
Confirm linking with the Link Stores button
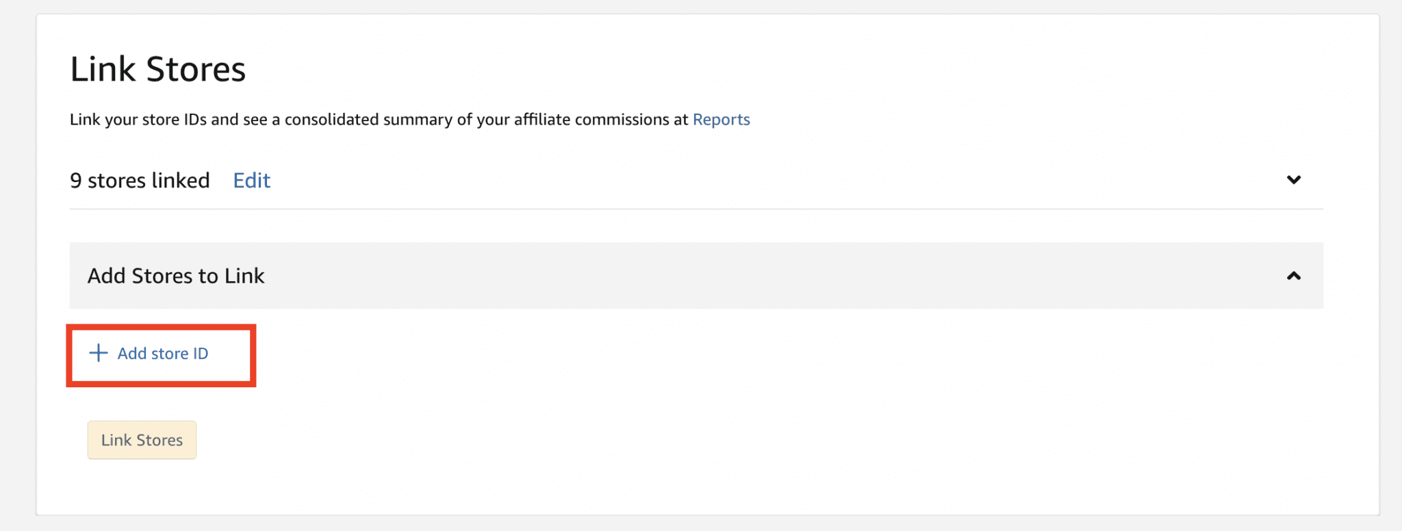tap(142, 440)
